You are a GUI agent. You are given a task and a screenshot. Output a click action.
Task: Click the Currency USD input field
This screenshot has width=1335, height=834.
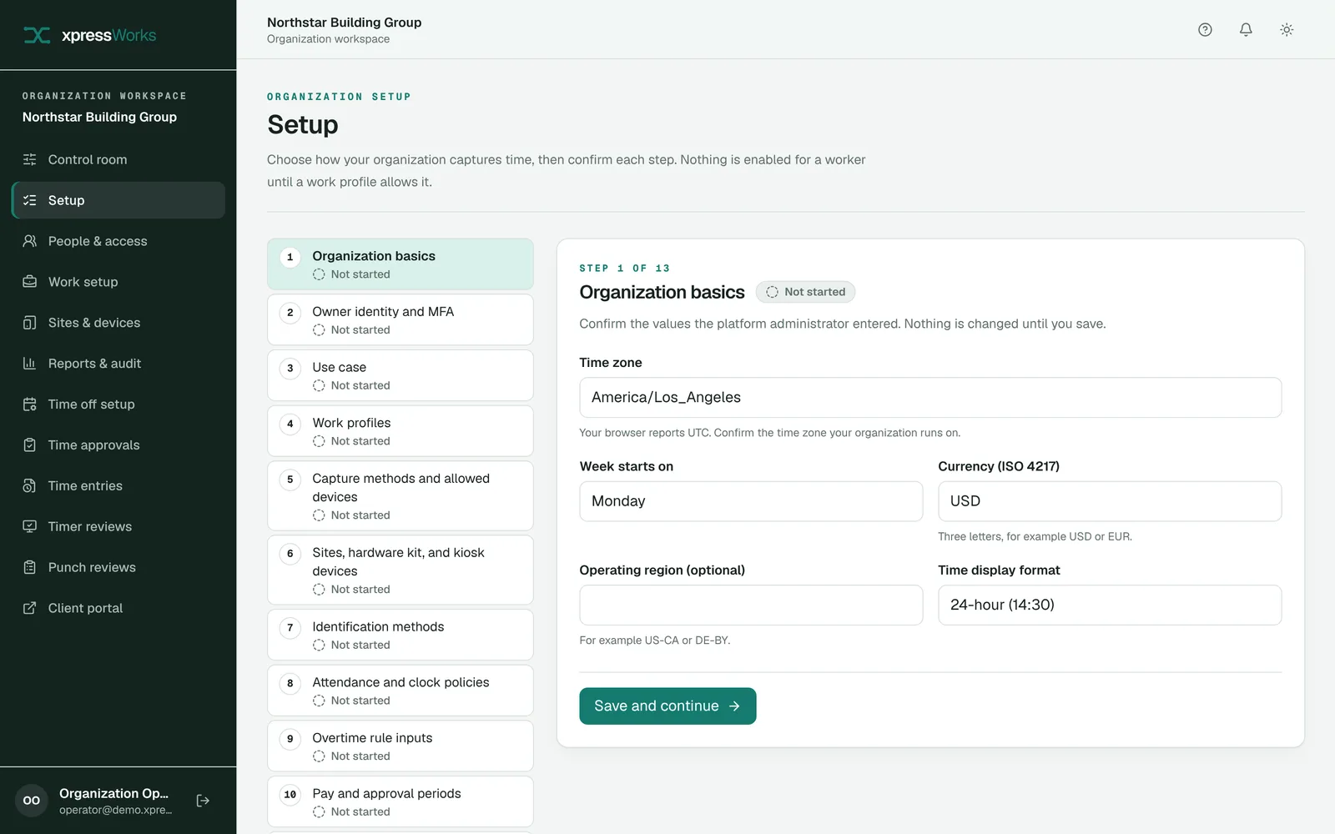[1110, 501]
